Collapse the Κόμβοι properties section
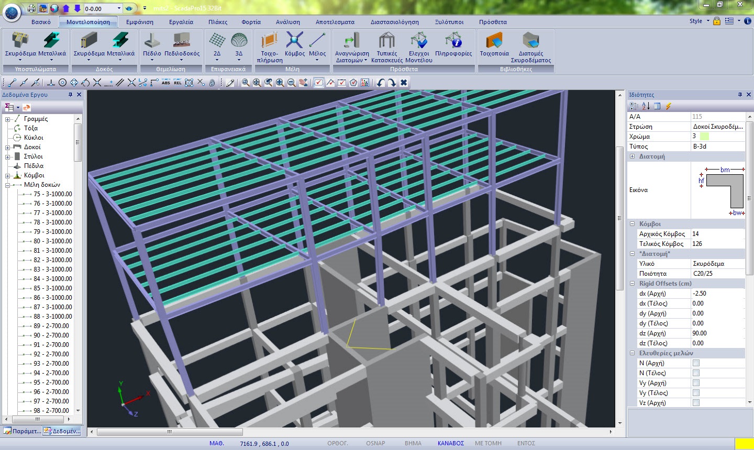This screenshot has height=450, width=754. (633, 224)
